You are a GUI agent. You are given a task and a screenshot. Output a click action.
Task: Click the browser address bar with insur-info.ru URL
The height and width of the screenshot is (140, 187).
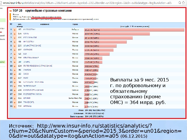[87, 3]
